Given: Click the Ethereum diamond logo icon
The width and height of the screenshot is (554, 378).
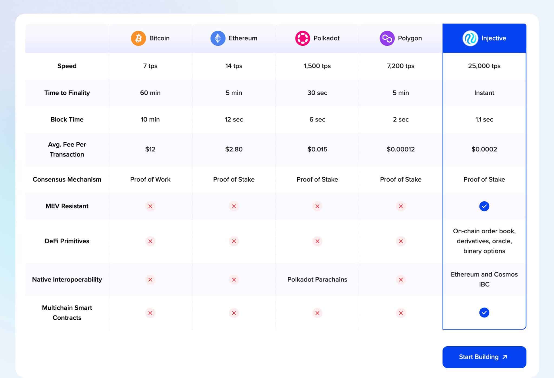Looking at the screenshot, I should click(x=218, y=38).
